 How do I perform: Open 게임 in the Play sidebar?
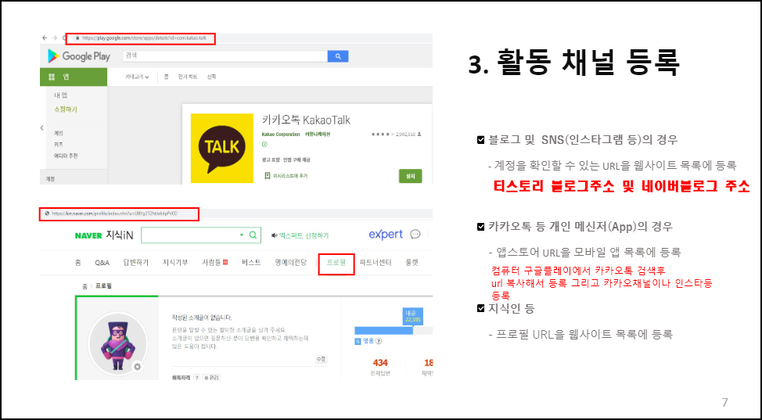[59, 133]
